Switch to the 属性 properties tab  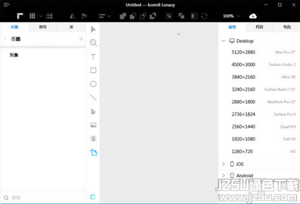pos(232,27)
